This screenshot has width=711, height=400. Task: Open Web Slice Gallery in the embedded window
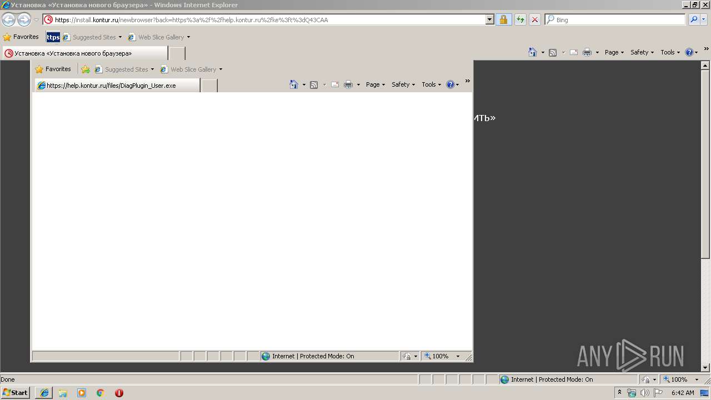pyautogui.click(x=192, y=69)
